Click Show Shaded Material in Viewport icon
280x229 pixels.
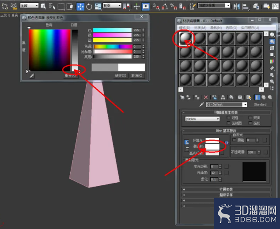(x=249, y=97)
